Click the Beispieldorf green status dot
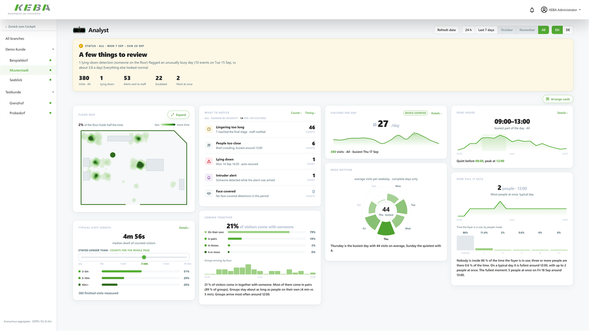The width and height of the screenshot is (589, 331). tap(50, 60)
